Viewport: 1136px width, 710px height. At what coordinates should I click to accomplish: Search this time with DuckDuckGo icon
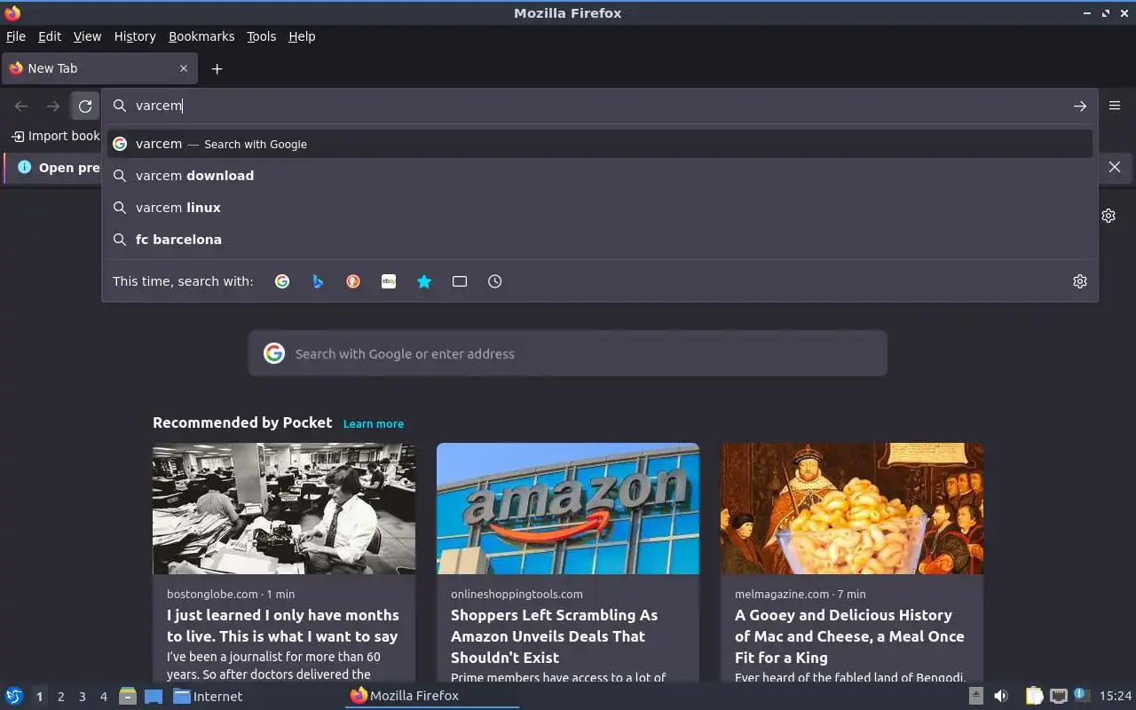click(353, 281)
